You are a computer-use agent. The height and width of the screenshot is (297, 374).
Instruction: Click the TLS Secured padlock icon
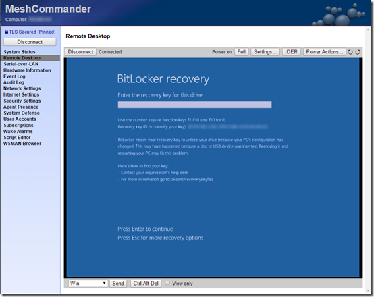[x=7, y=32]
